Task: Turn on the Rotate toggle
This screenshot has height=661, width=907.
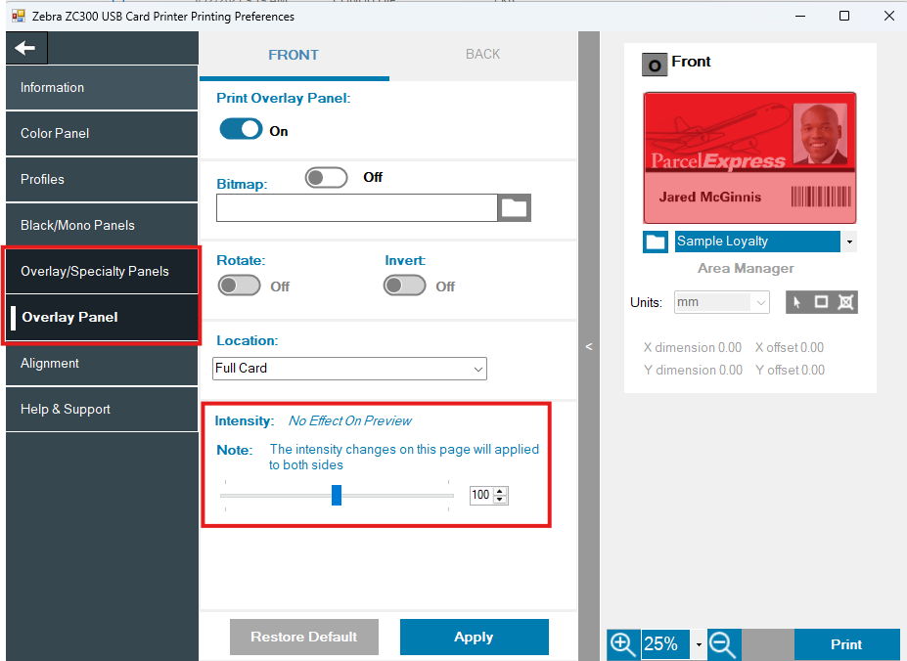Action: point(239,286)
